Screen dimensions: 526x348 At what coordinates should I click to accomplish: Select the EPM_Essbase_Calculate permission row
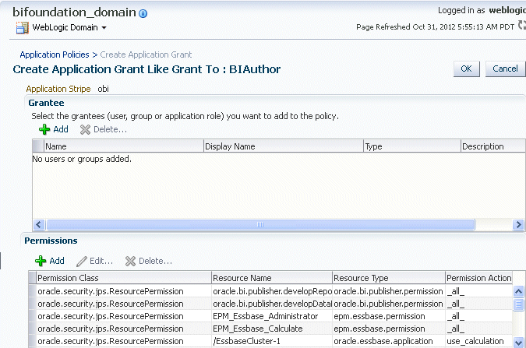(x=270, y=329)
